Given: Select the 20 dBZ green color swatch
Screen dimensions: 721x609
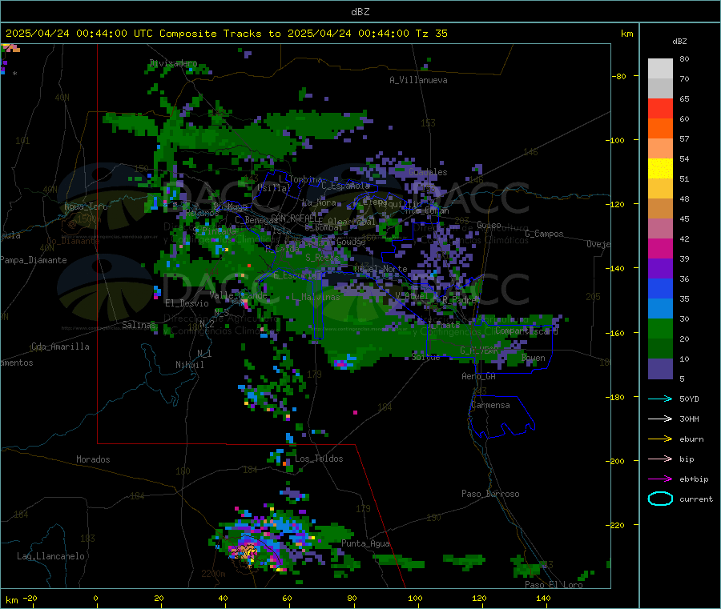Looking at the screenshot, I should tap(660, 349).
